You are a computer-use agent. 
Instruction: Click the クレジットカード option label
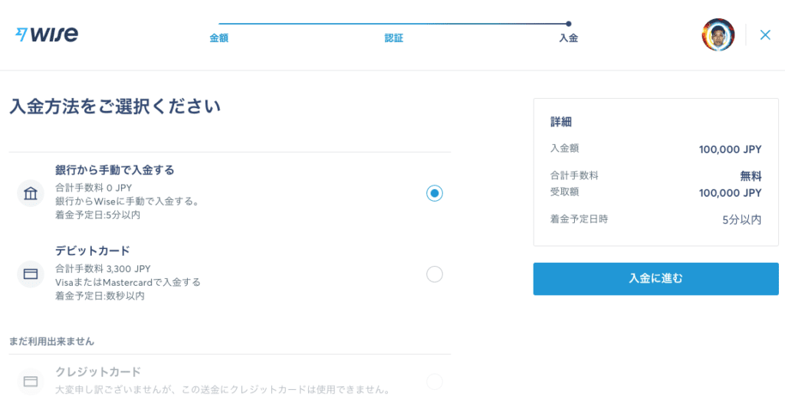pyautogui.click(x=98, y=372)
